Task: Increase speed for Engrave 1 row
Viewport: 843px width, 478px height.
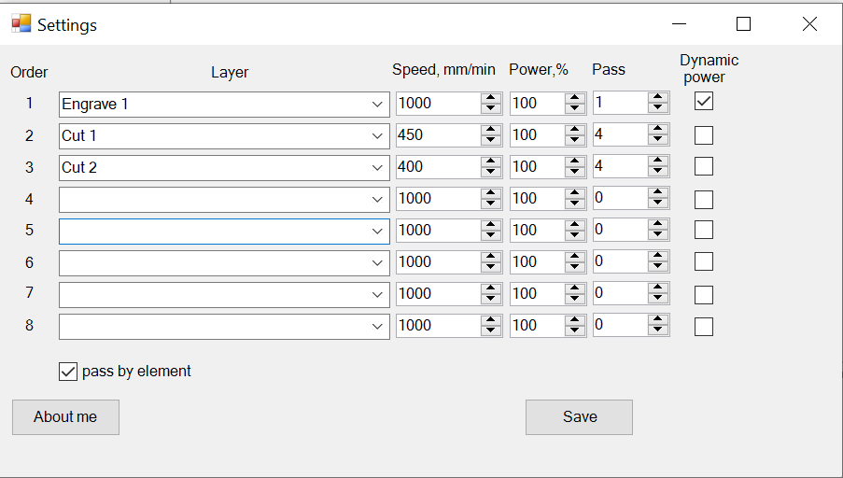Action: pyautogui.click(x=491, y=98)
